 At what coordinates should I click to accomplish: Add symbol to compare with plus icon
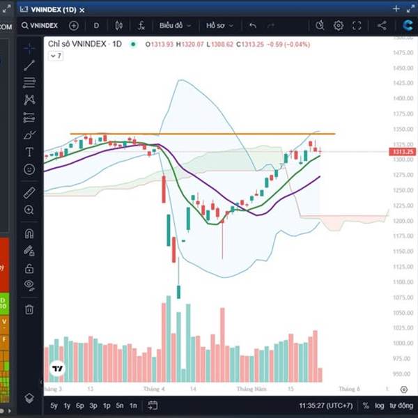74,26
